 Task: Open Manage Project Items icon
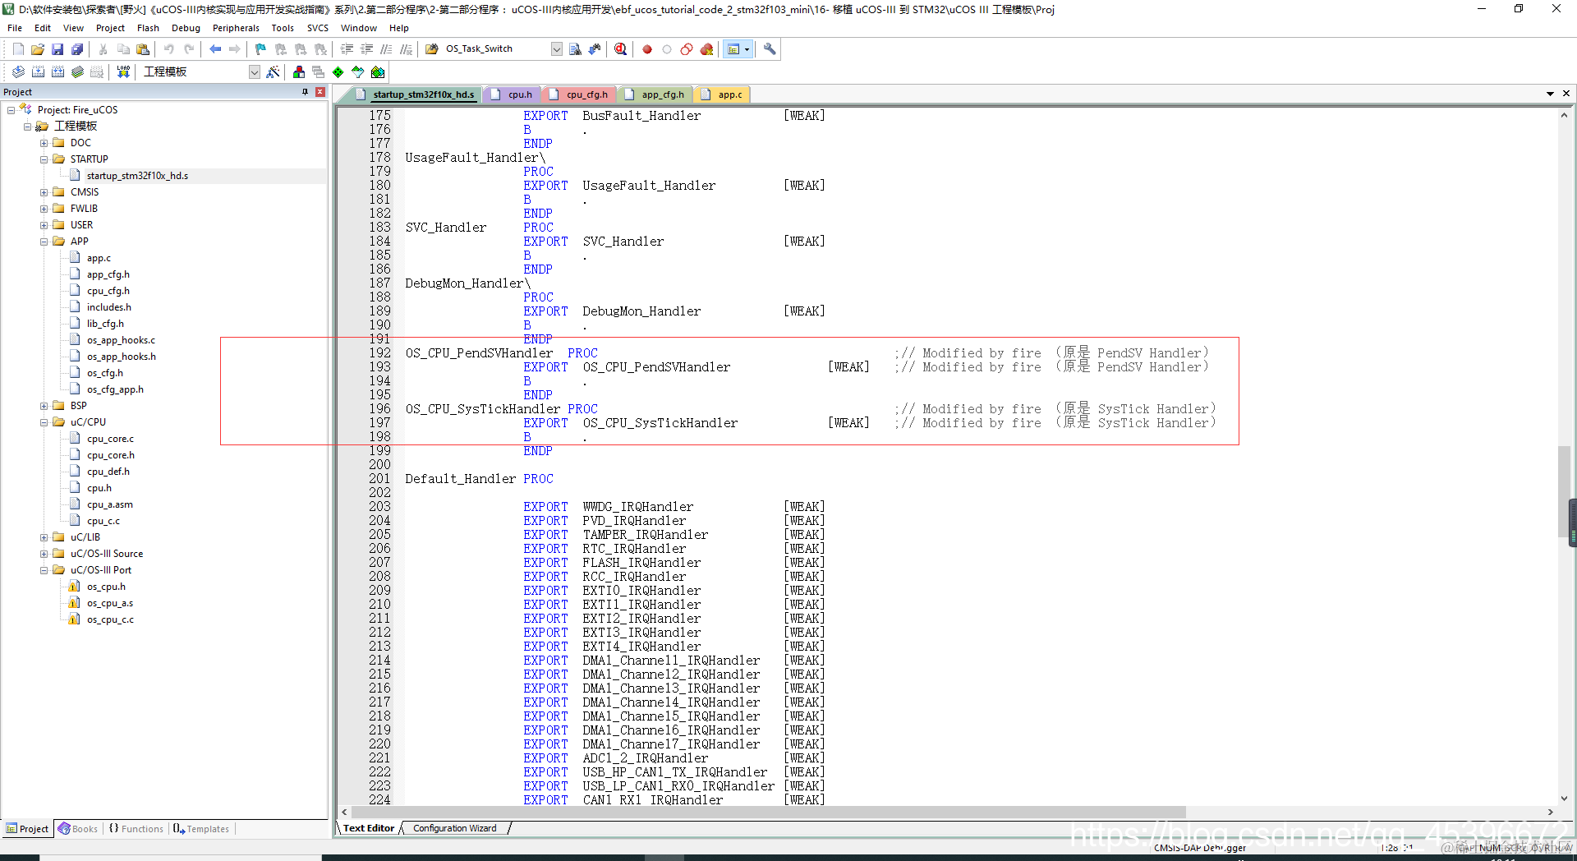[299, 72]
